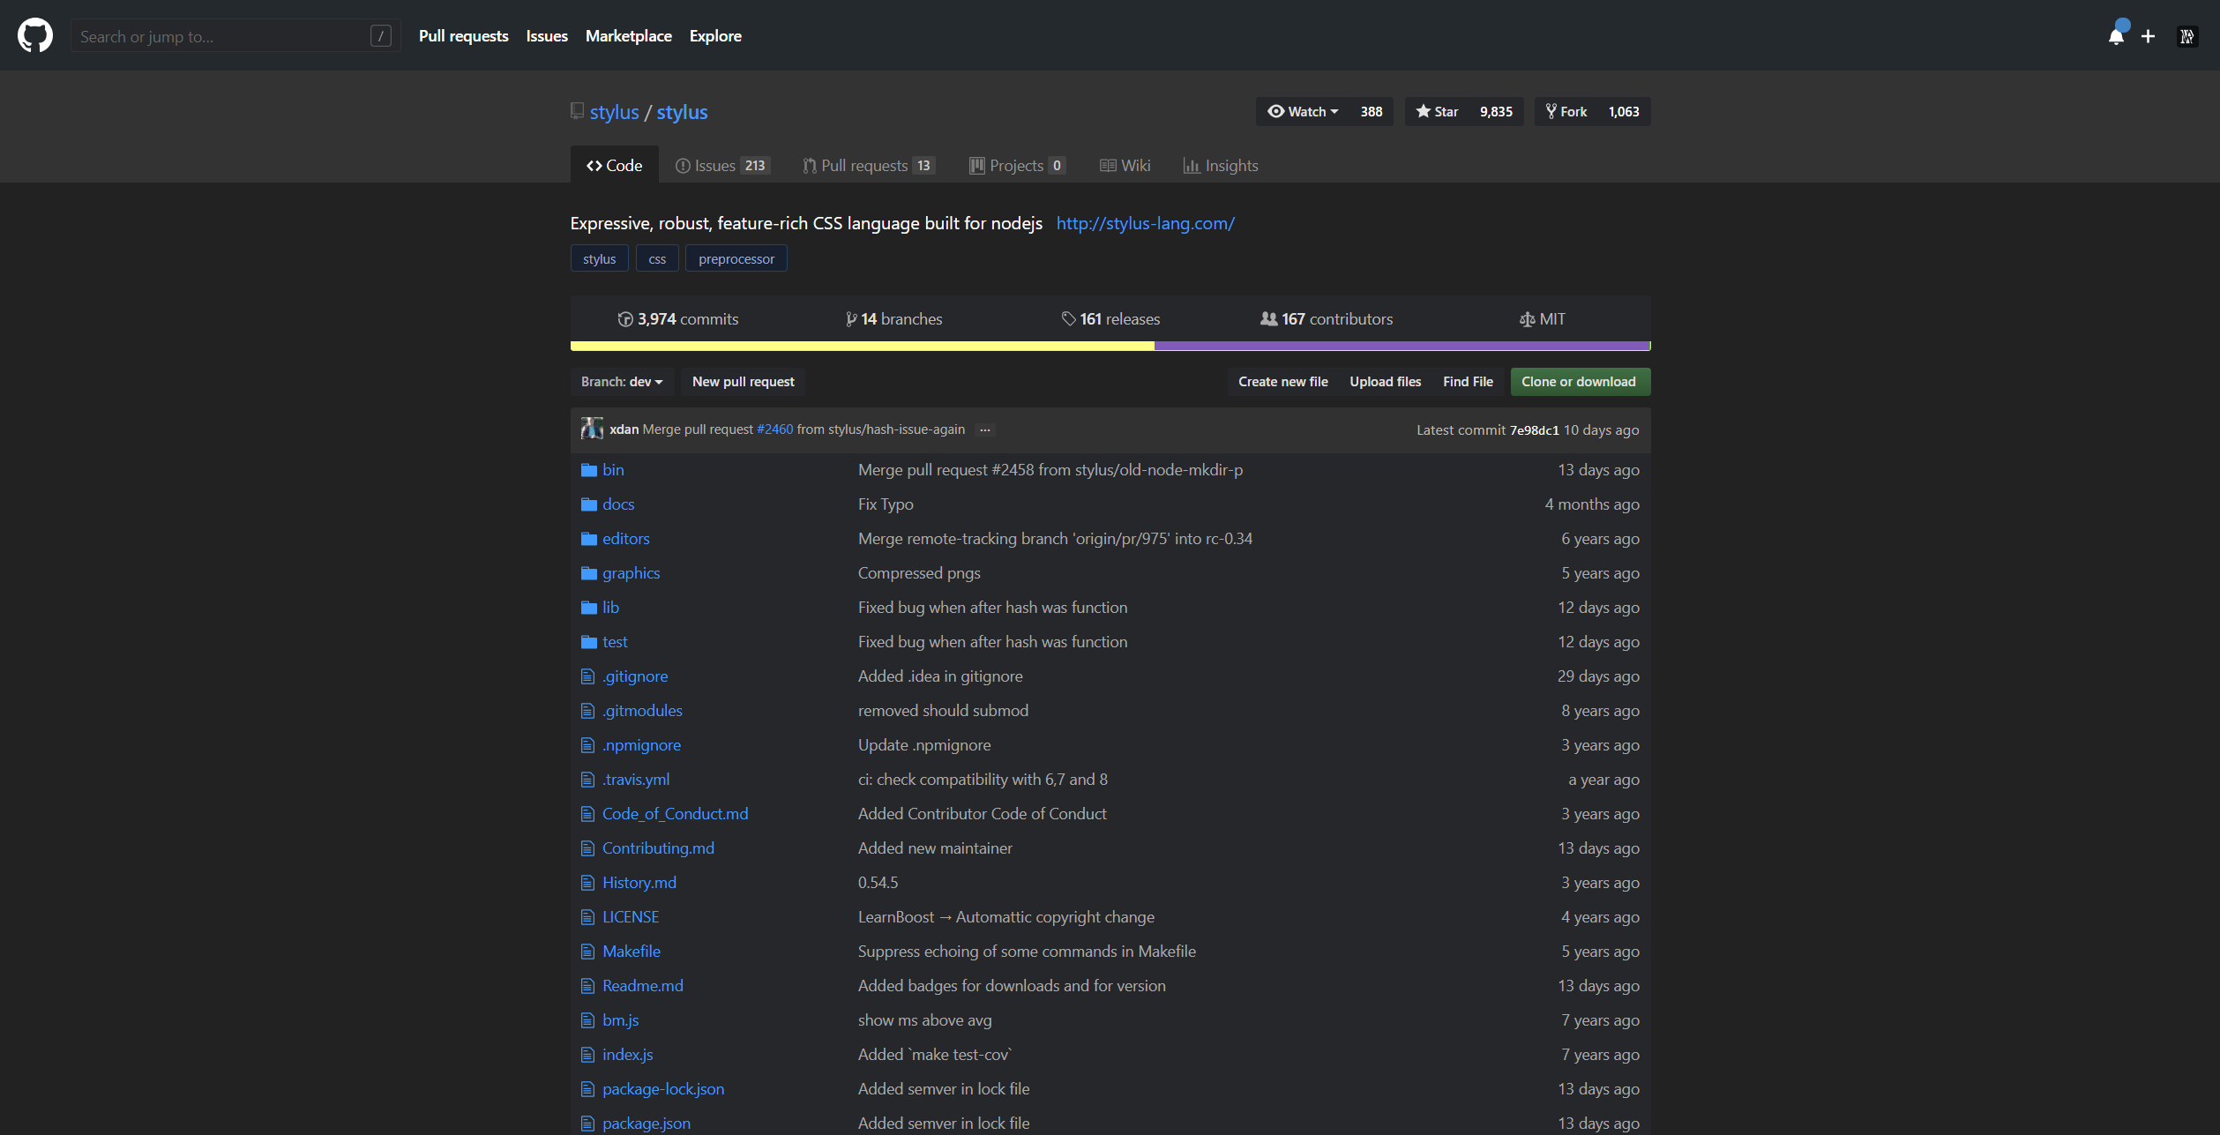Image resolution: width=2220 pixels, height=1135 pixels.
Task: Click the commits history clock icon
Action: point(625,319)
